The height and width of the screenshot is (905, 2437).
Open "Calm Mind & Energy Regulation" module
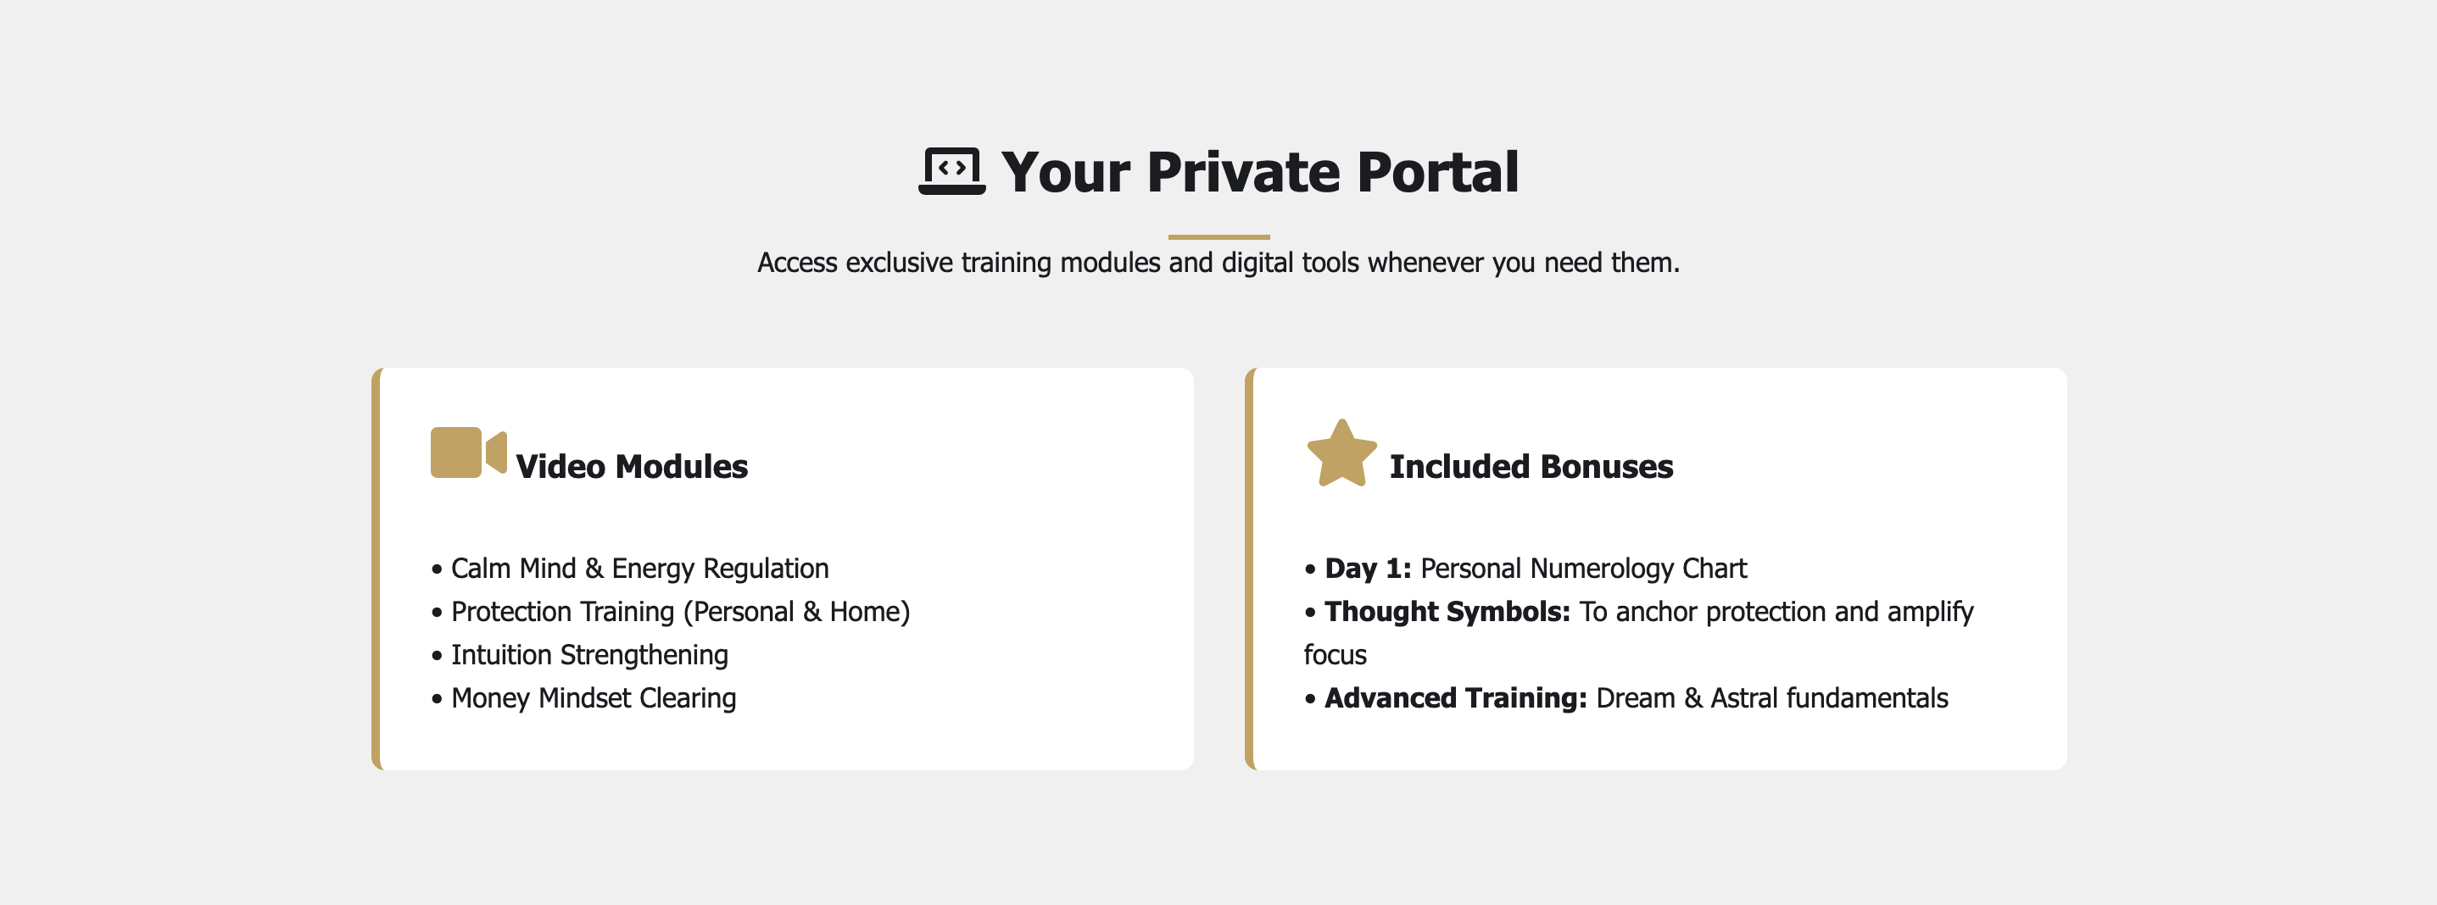[x=639, y=569]
